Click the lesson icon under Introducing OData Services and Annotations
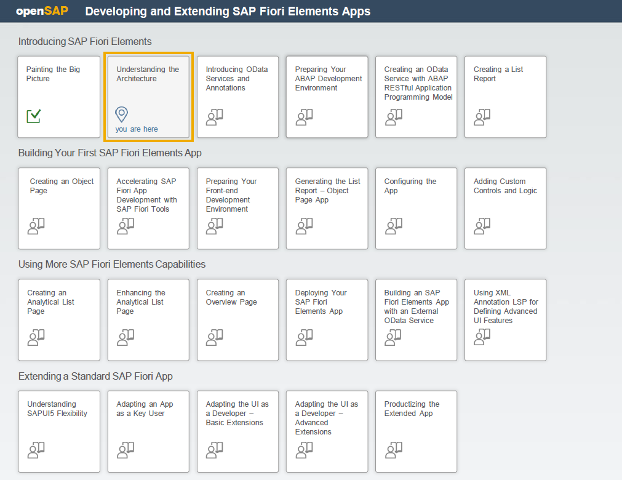 click(215, 117)
